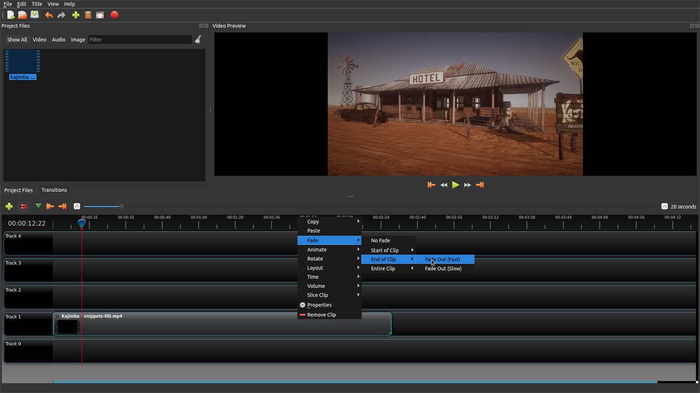
Task: Click the Open Project folder icon
Action: tap(22, 15)
